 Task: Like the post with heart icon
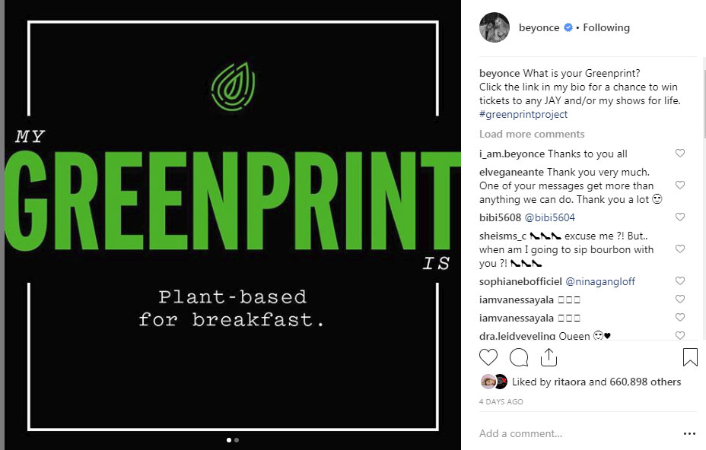pos(488,357)
